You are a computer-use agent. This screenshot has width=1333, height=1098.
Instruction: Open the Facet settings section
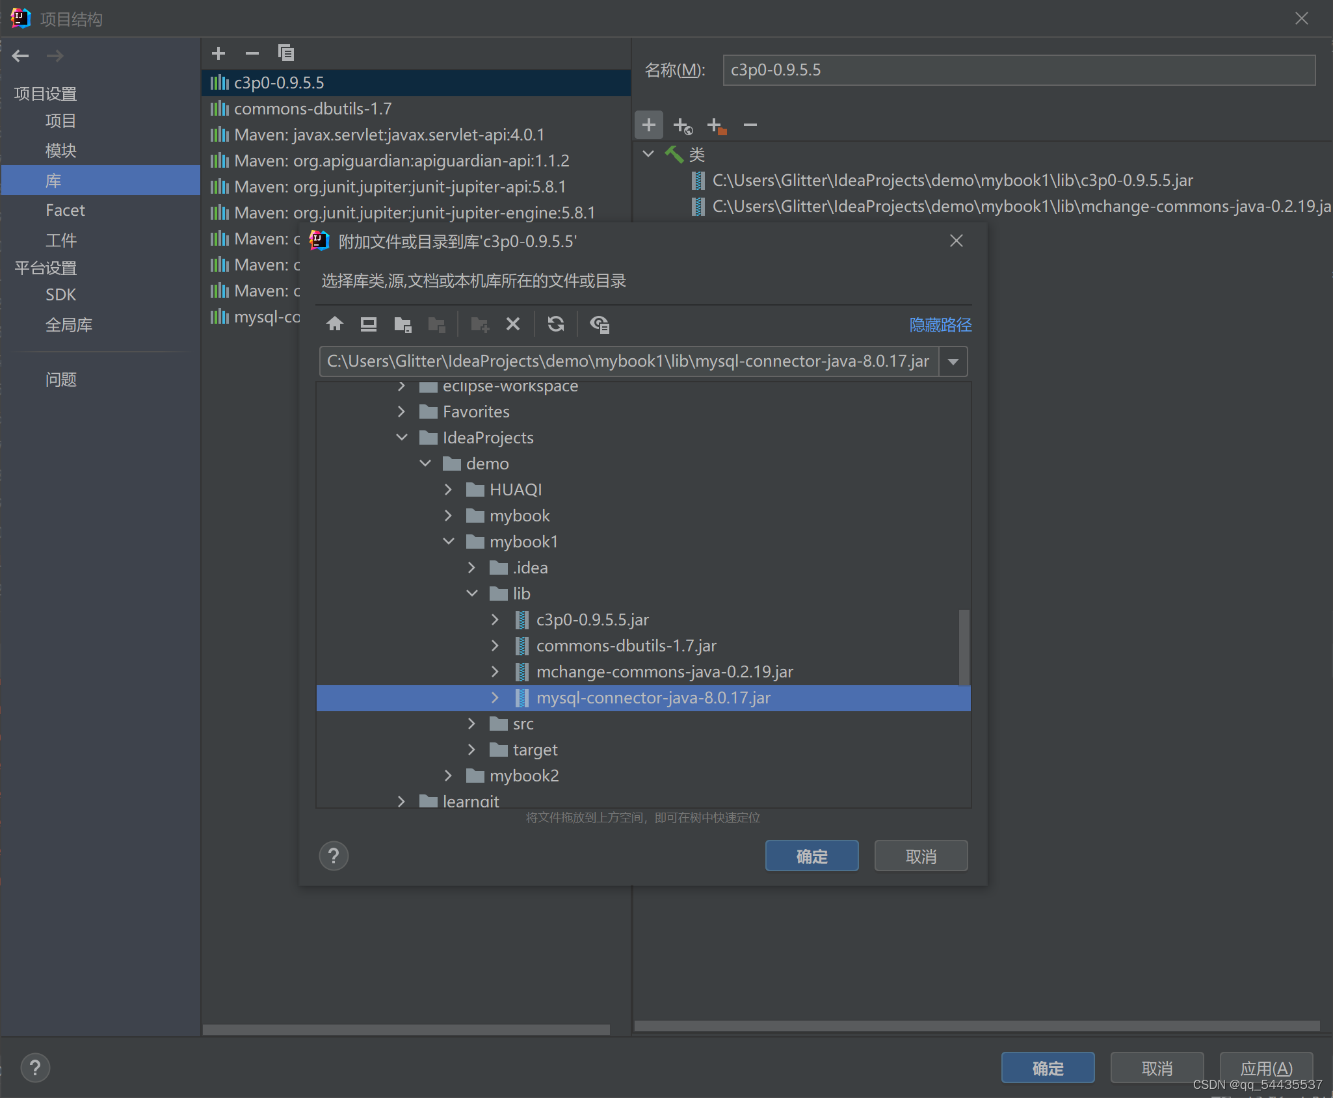pyautogui.click(x=64, y=209)
